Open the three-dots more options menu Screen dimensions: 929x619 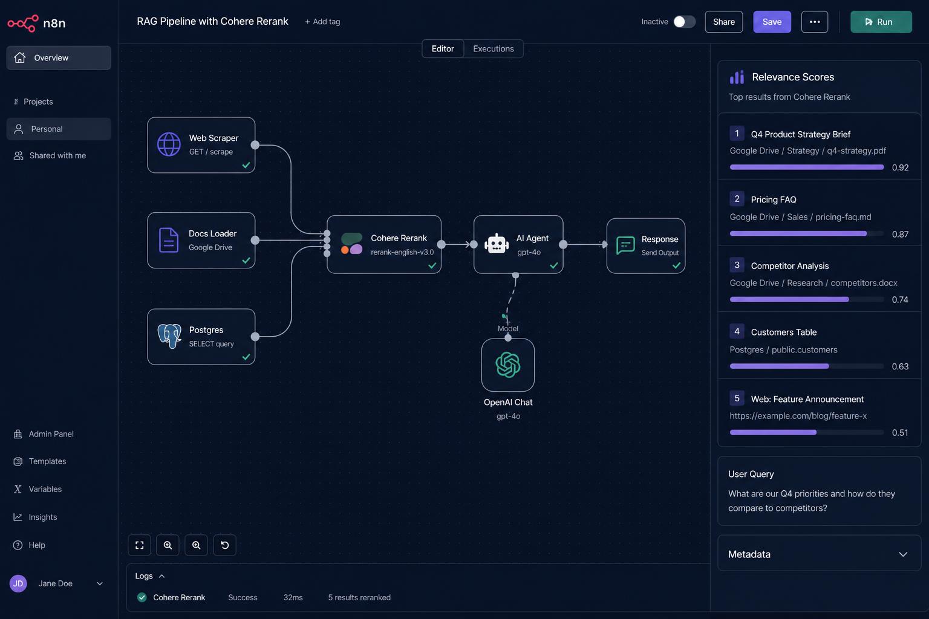(815, 22)
